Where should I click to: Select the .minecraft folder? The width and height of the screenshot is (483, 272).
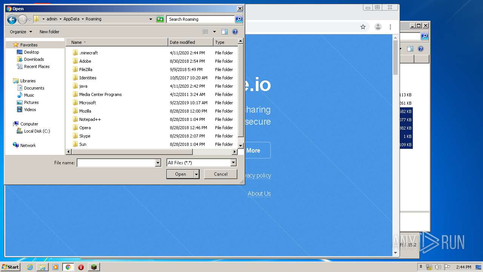click(88, 53)
